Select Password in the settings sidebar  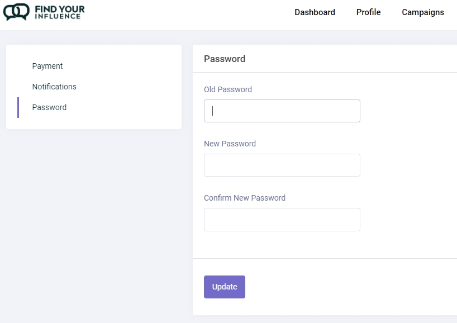click(x=49, y=107)
